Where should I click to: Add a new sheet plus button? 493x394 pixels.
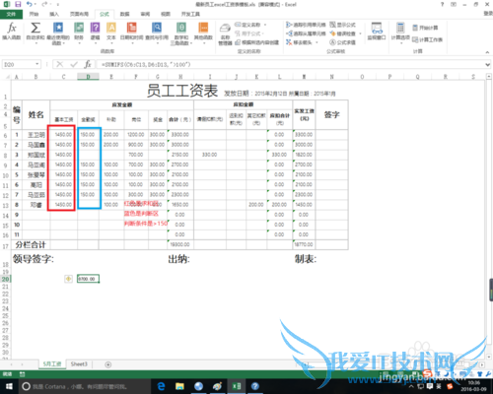(107, 364)
